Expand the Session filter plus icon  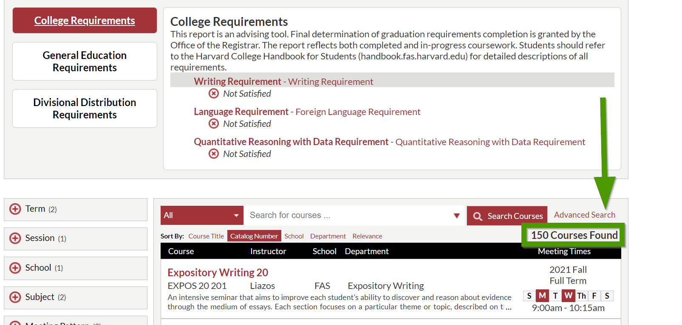pos(15,238)
